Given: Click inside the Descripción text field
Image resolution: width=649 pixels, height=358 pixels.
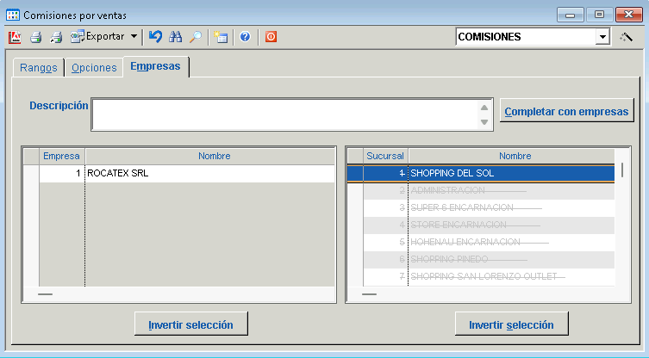Looking at the screenshot, I should (x=284, y=114).
